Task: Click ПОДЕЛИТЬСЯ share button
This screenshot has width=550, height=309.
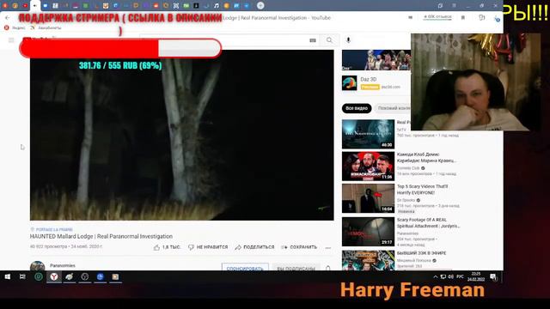Action: 254,247
